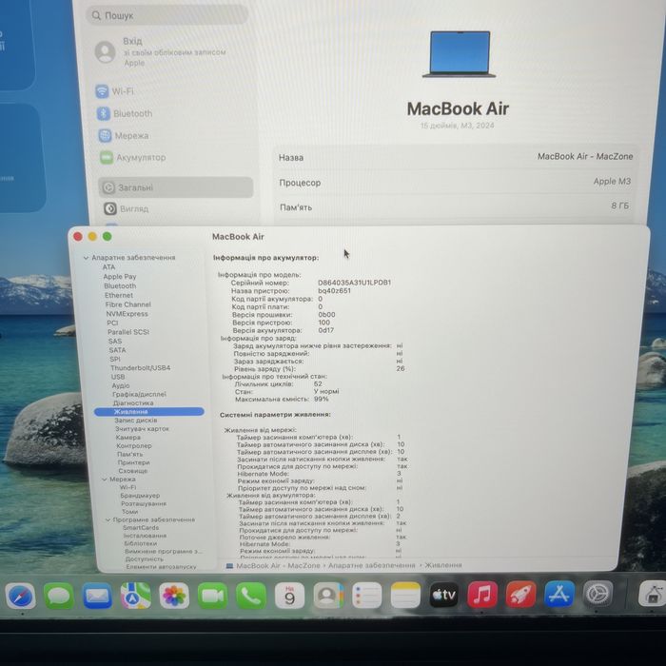Click serial number D864035A31U1LPDB1

355,283
